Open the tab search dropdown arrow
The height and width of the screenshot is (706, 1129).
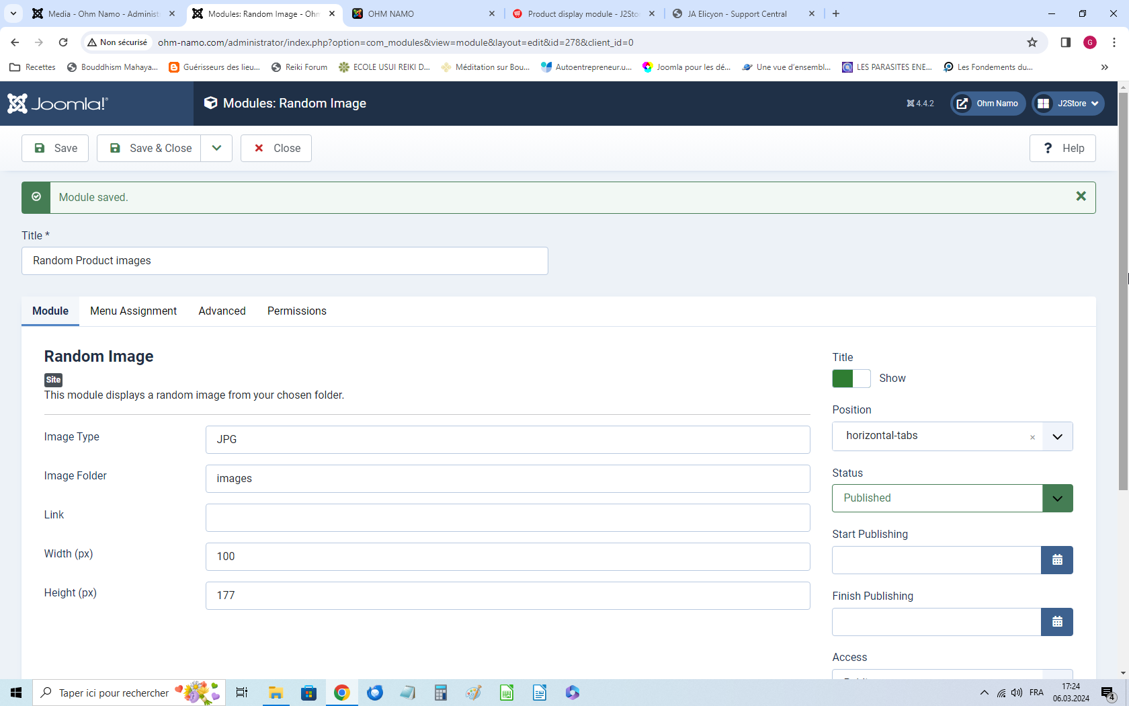13,13
